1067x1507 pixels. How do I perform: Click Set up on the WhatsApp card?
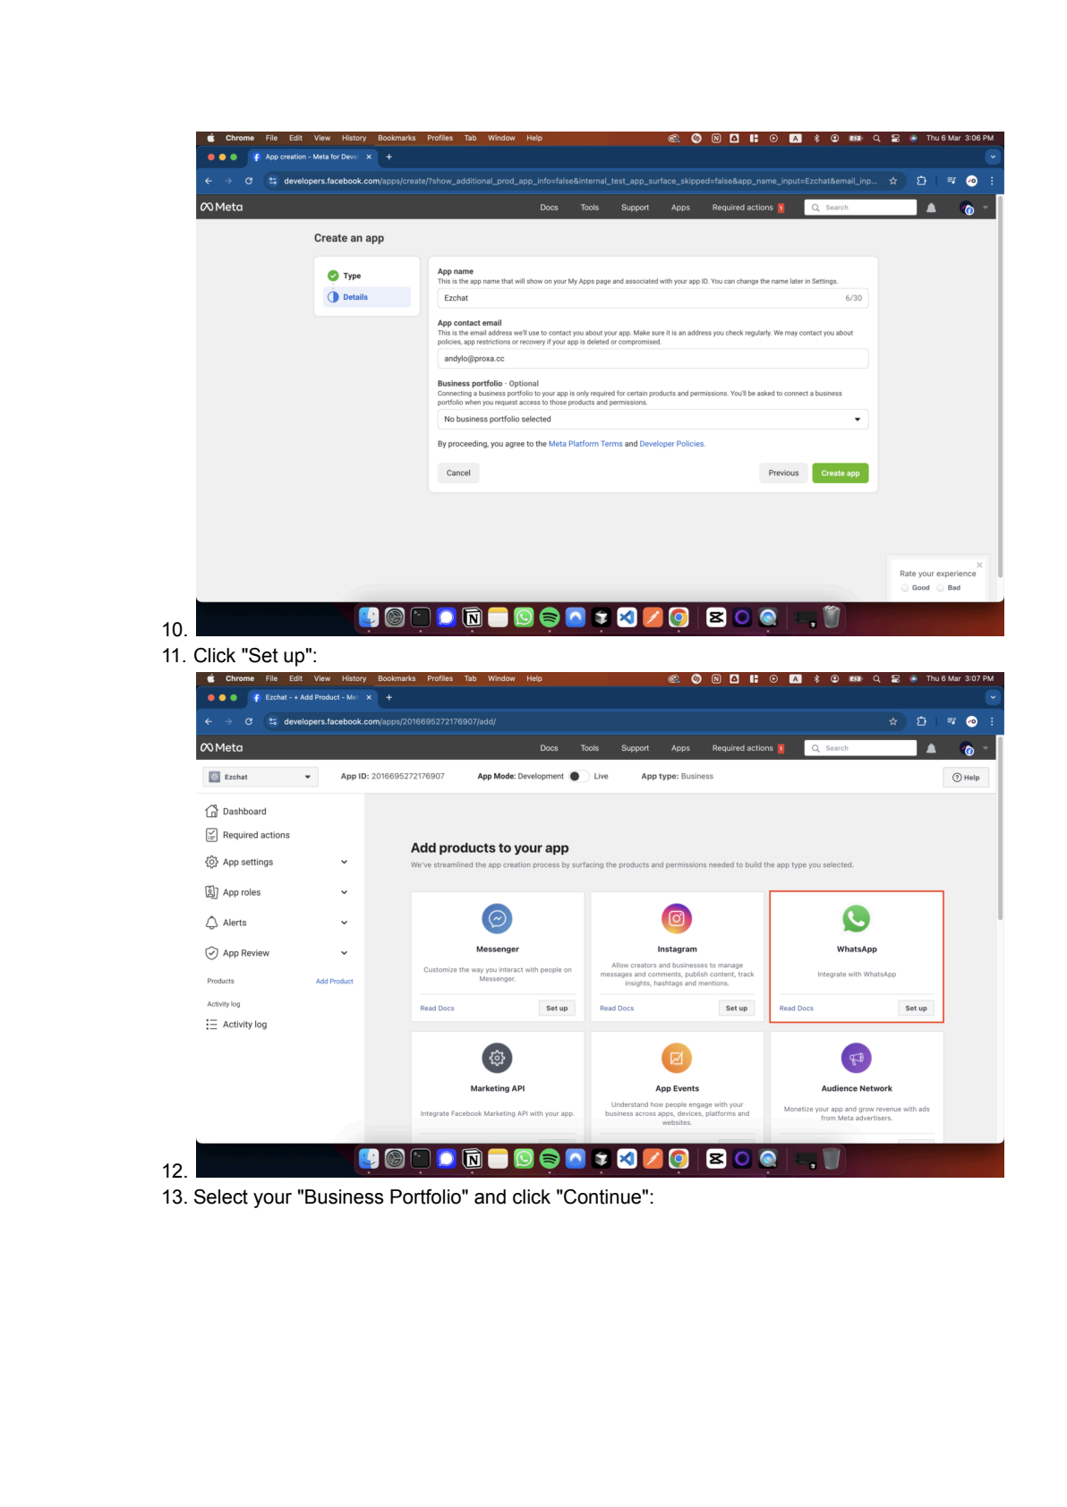click(x=916, y=1008)
